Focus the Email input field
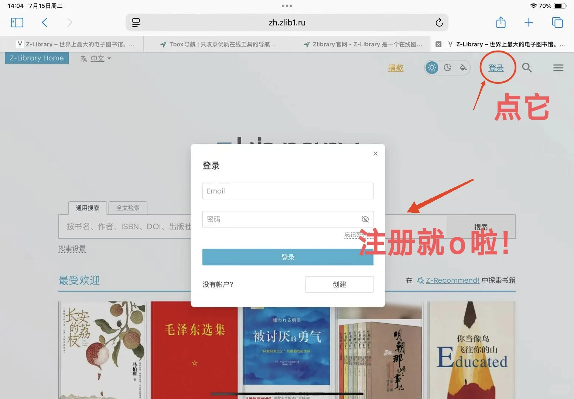Viewport: 574px width, 399px height. pos(288,191)
